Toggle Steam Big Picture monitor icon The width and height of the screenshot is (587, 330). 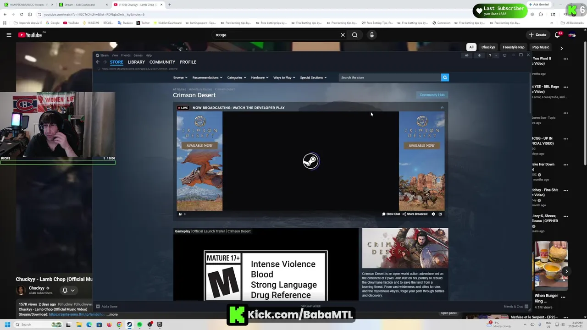pos(504,55)
